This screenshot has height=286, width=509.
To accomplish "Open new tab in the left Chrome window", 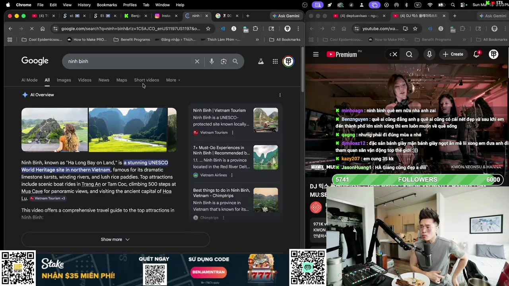I will [248, 16].
